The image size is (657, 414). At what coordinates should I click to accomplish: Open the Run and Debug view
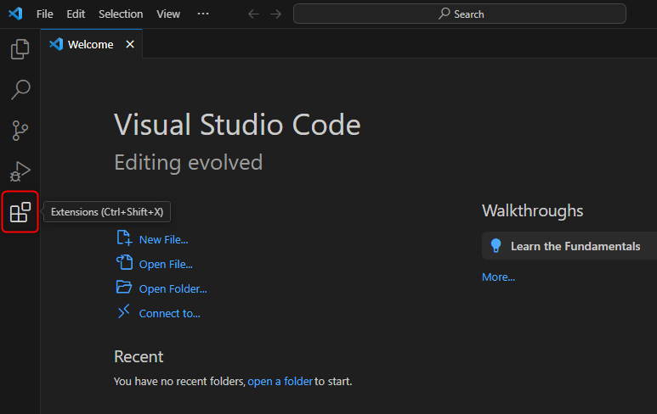[x=20, y=171]
